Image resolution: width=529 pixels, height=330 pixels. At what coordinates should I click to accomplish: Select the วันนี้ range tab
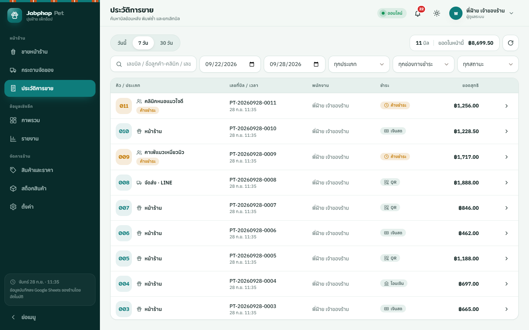pos(122,43)
